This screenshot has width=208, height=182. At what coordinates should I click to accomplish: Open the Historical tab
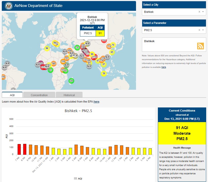click(69, 95)
